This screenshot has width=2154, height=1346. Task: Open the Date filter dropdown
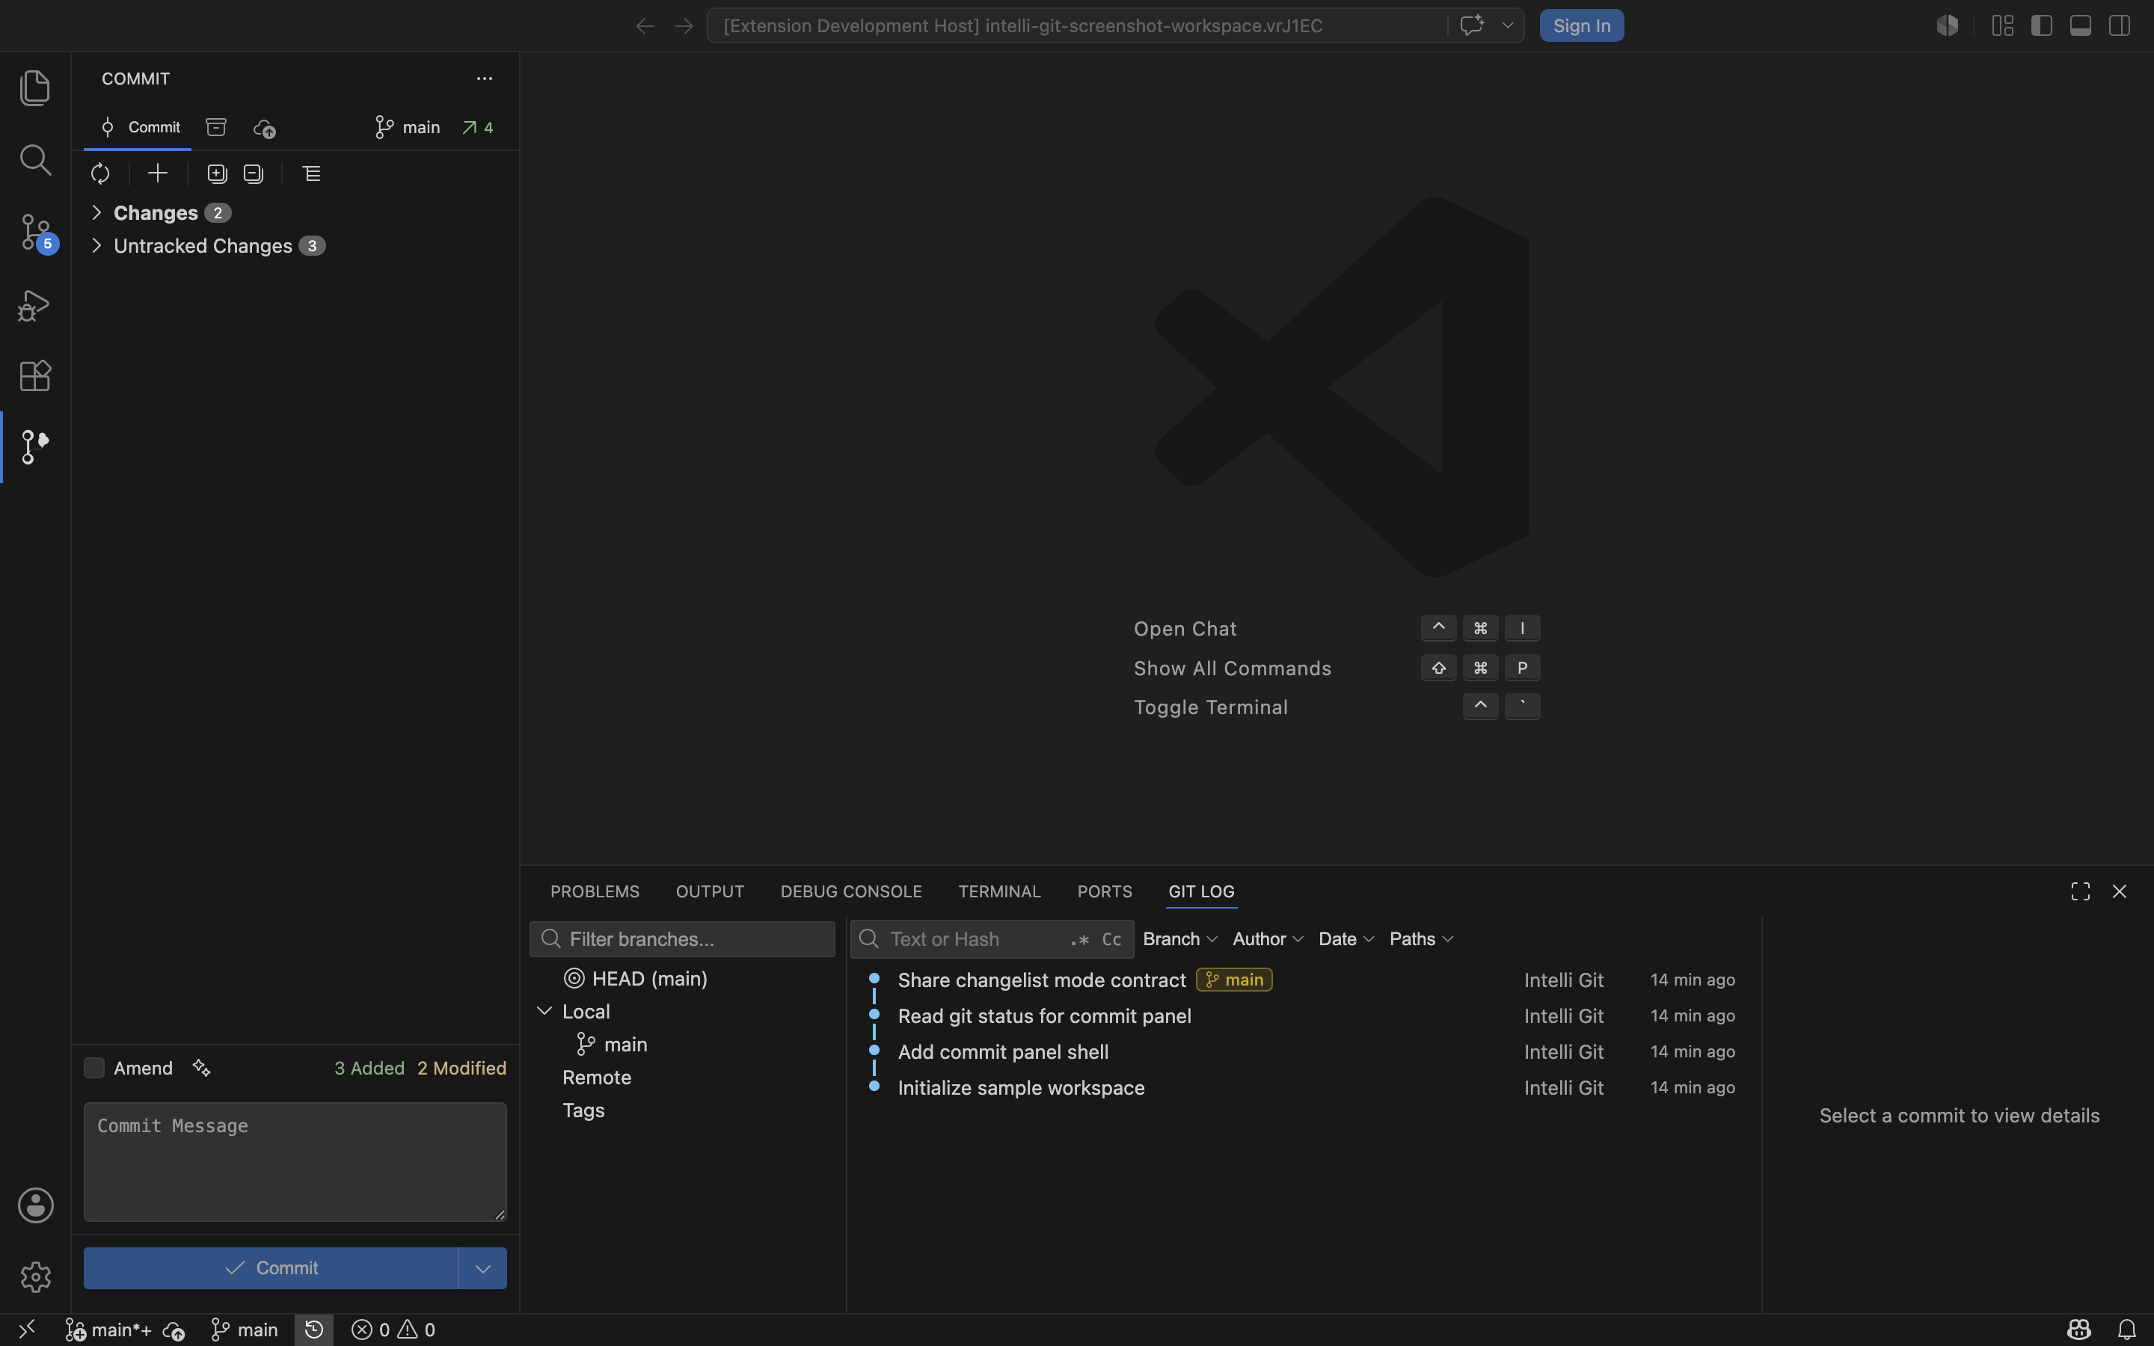(x=1347, y=939)
